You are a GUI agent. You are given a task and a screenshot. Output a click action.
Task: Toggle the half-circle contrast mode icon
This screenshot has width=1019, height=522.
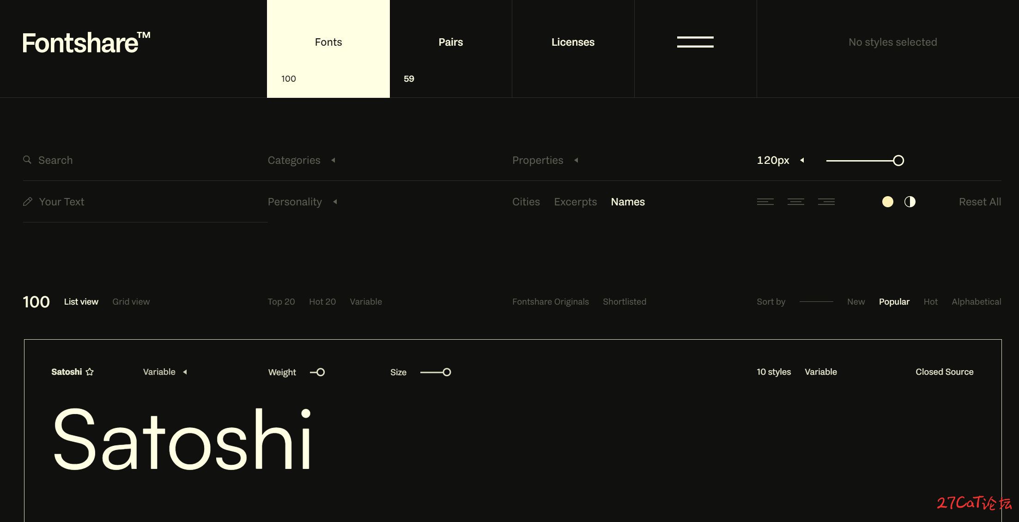tap(910, 202)
